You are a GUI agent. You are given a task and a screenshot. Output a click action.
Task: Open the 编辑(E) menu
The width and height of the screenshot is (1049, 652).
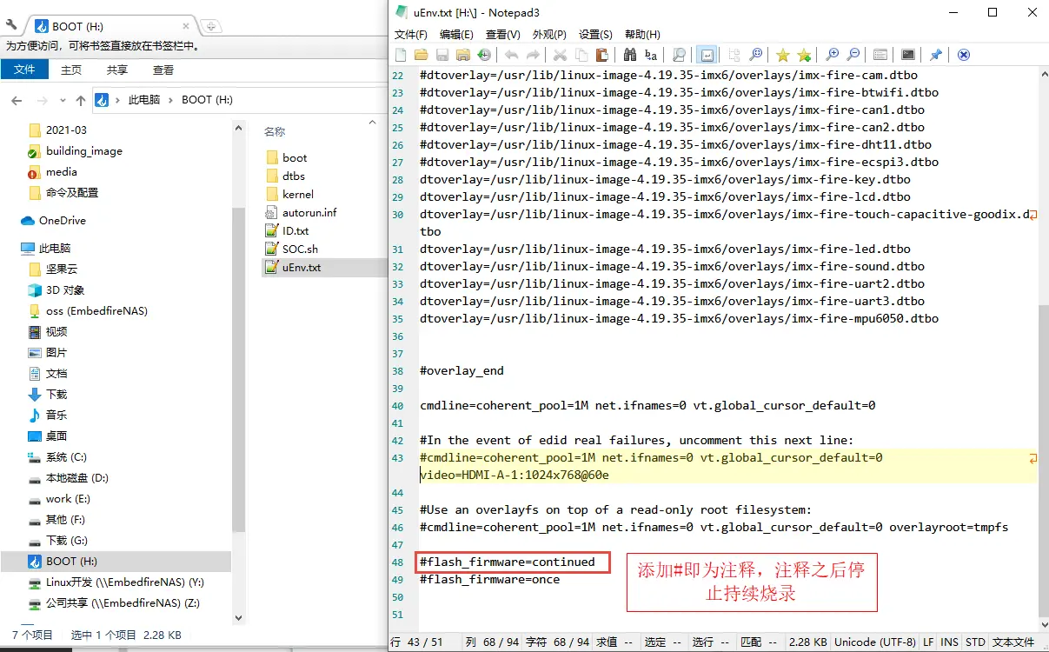(456, 35)
